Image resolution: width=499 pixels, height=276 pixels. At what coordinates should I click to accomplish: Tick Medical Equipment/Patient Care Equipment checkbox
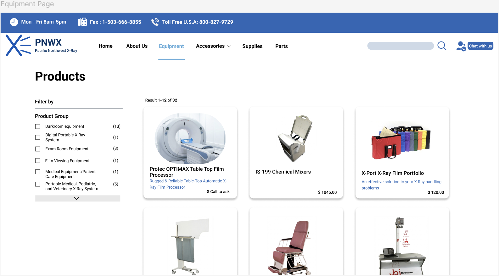pos(38,172)
